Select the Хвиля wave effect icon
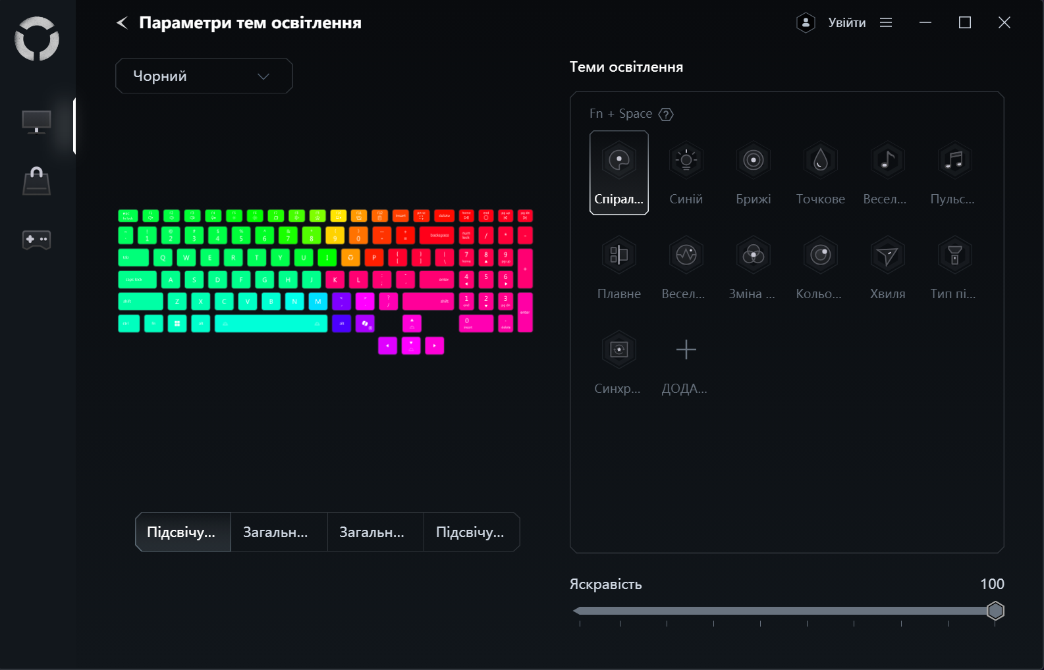Screen dimensions: 1044x670 (x=888, y=255)
